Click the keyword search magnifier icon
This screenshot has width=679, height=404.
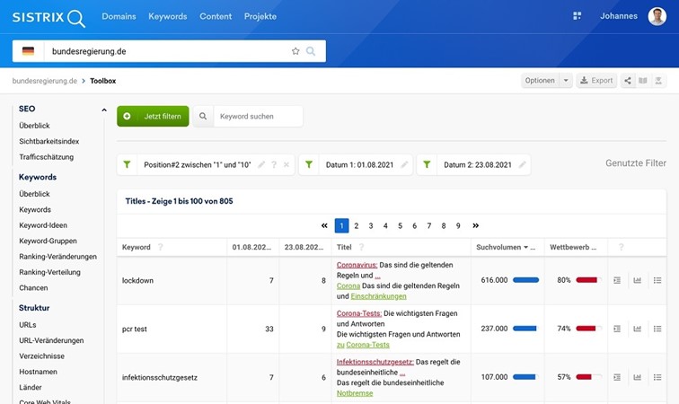click(x=203, y=116)
